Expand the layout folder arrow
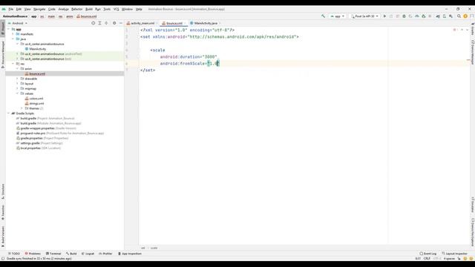 (x=17, y=84)
